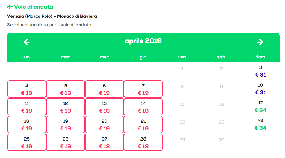
Task: Select April 11 departure date
Action: coord(27,107)
